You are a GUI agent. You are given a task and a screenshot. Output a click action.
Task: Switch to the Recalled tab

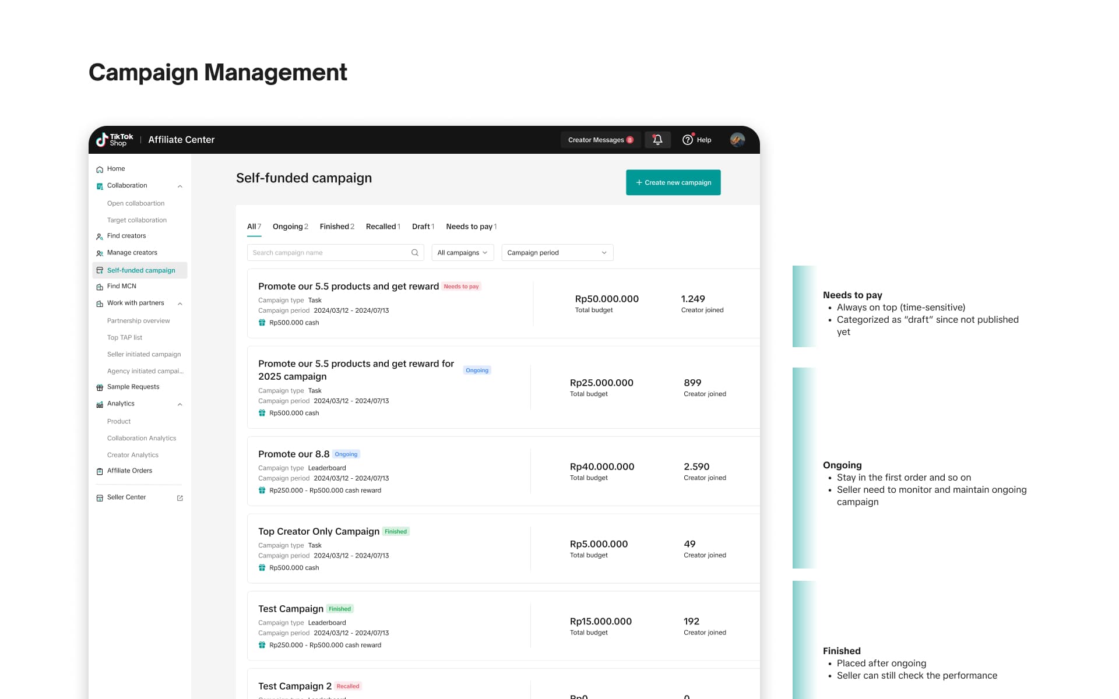pyautogui.click(x=383, y=227)
